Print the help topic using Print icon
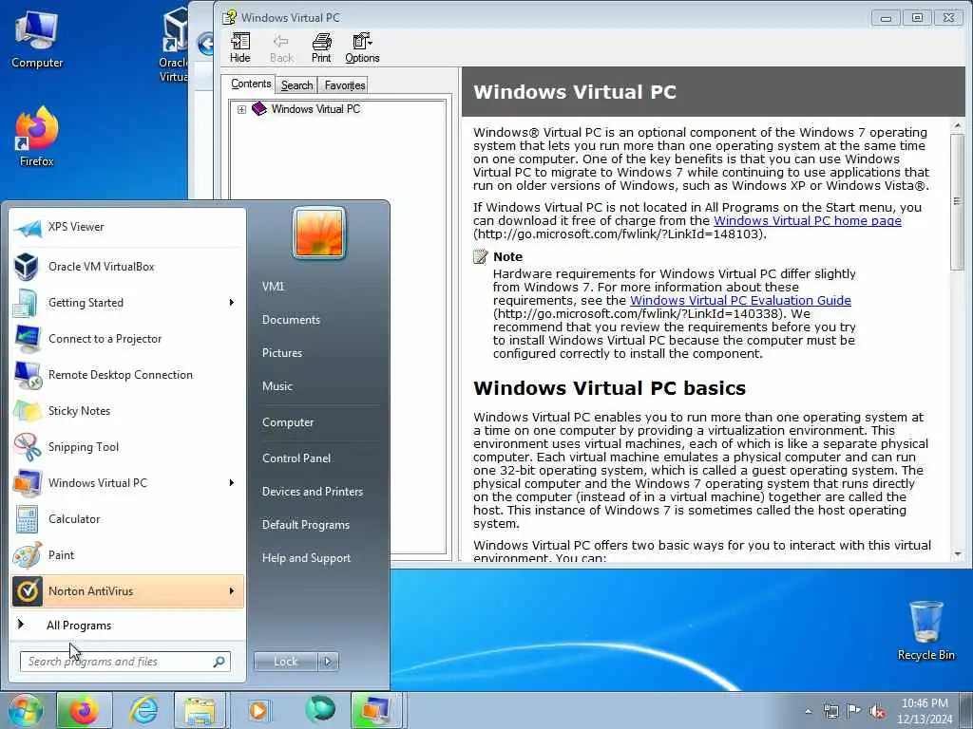 [321, 47]
